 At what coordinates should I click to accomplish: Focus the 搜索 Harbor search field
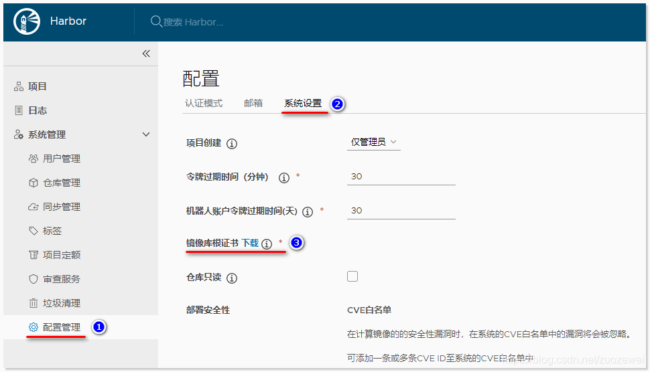(x=193, y=22)
